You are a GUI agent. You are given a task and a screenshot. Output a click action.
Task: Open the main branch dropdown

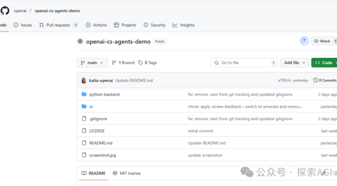click(92, 63)
